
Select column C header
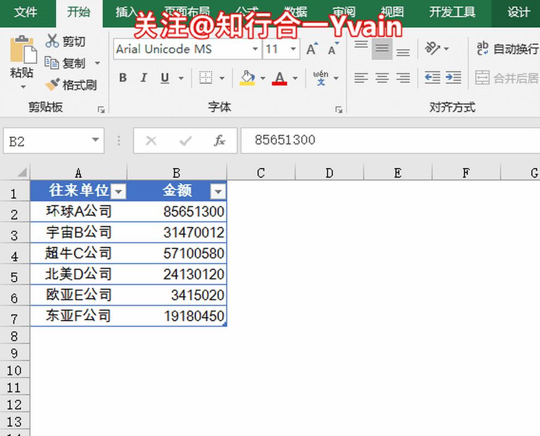(261, 173)
